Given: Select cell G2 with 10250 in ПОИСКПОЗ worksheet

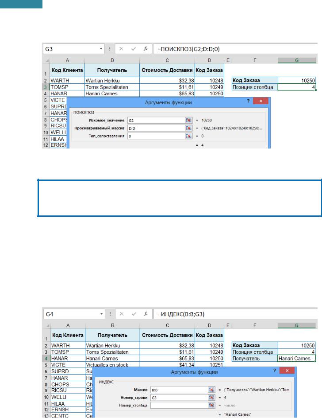Looking at the screenshot, I should coord(297,80).
